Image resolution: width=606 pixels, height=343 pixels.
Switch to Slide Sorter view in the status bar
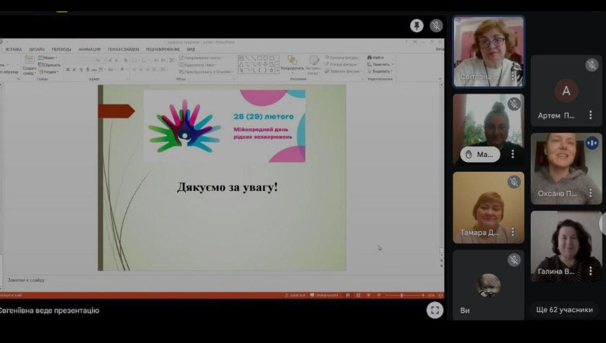click(358, 295)
